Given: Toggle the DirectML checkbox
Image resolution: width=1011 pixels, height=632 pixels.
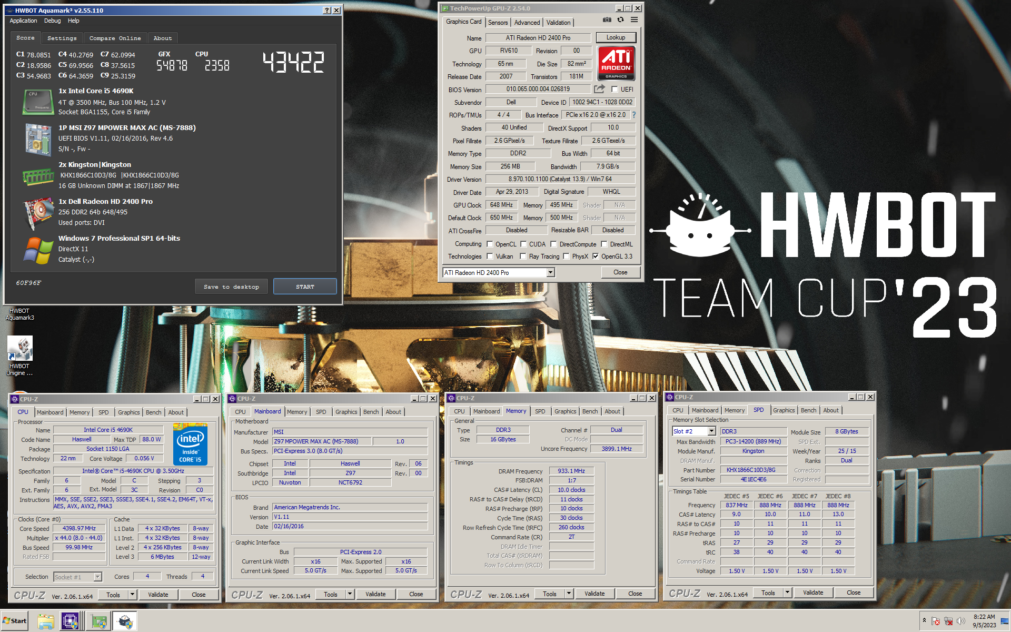Looking at the screenshot, I should pyautogui.click(x=604, y=244).
